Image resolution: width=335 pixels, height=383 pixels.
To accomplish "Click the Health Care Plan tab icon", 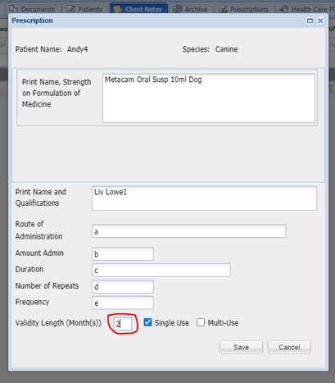I will (284, 9).
